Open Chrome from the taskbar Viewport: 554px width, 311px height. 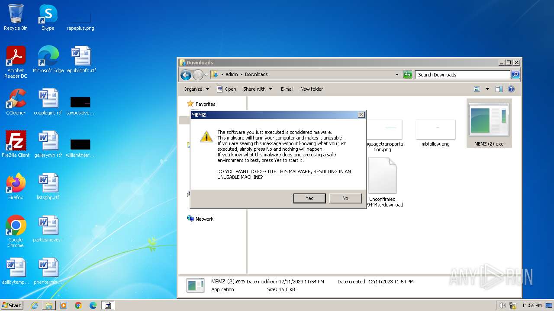point(78,305)
